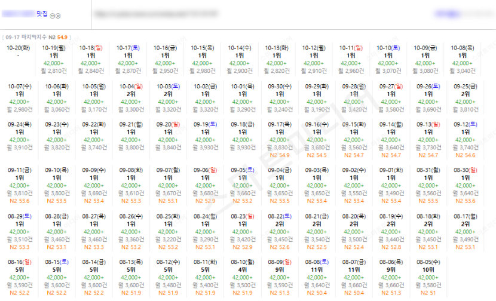Image resolution: width=496 pixels, height=301 pixels.
Task: Click the 2위 rank under 08-22(토)
Action: pyautogui.click(x=280, y=224)
